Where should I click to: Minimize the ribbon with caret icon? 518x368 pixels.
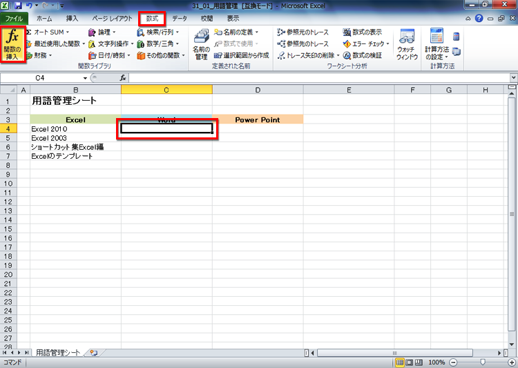[468, 19]
